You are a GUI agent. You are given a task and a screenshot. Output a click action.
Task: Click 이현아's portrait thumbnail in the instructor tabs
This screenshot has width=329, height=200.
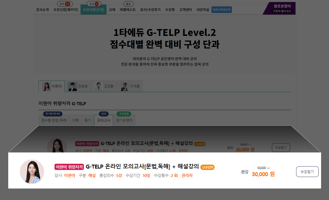pyautogui.click(x=46, y=87)
